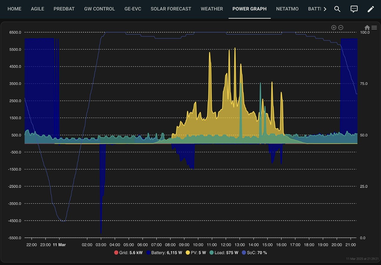Click the 13:00 time axis label
This screenshot has width=381, height=265.
pyautogui.click(x=240, y=245)
